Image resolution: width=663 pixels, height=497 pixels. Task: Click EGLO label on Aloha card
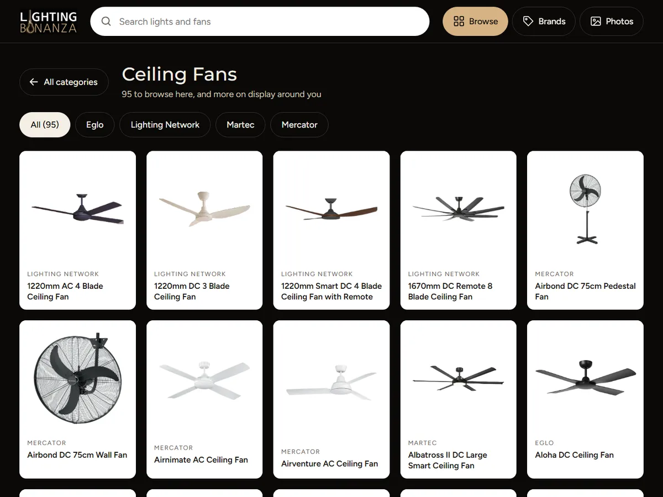tap(544, 443)
